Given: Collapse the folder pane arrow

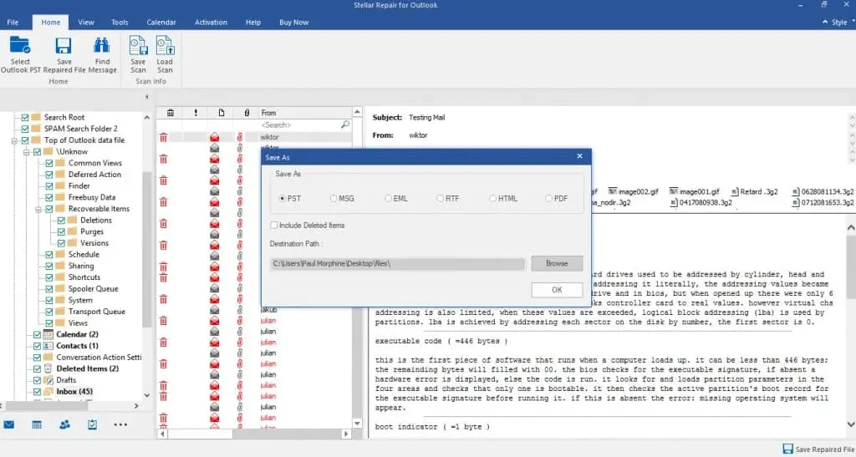Looking at the screenshot, I should coord(146,97).
